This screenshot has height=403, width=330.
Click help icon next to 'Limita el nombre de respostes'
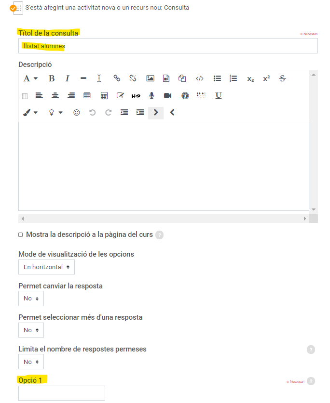[x=311, y=350]
